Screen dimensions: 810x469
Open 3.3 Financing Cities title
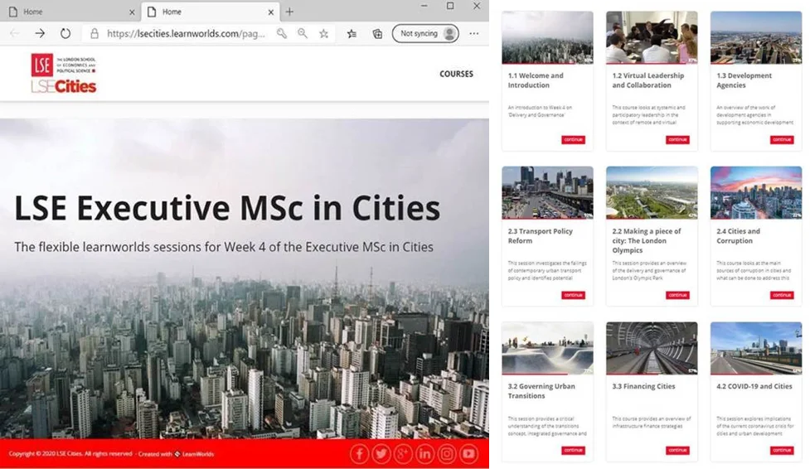(x=643, y=386)
